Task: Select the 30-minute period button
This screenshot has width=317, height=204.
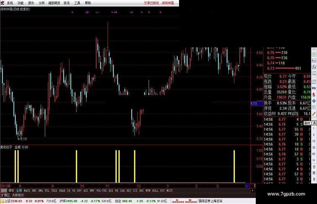Action: pos(314,147)
